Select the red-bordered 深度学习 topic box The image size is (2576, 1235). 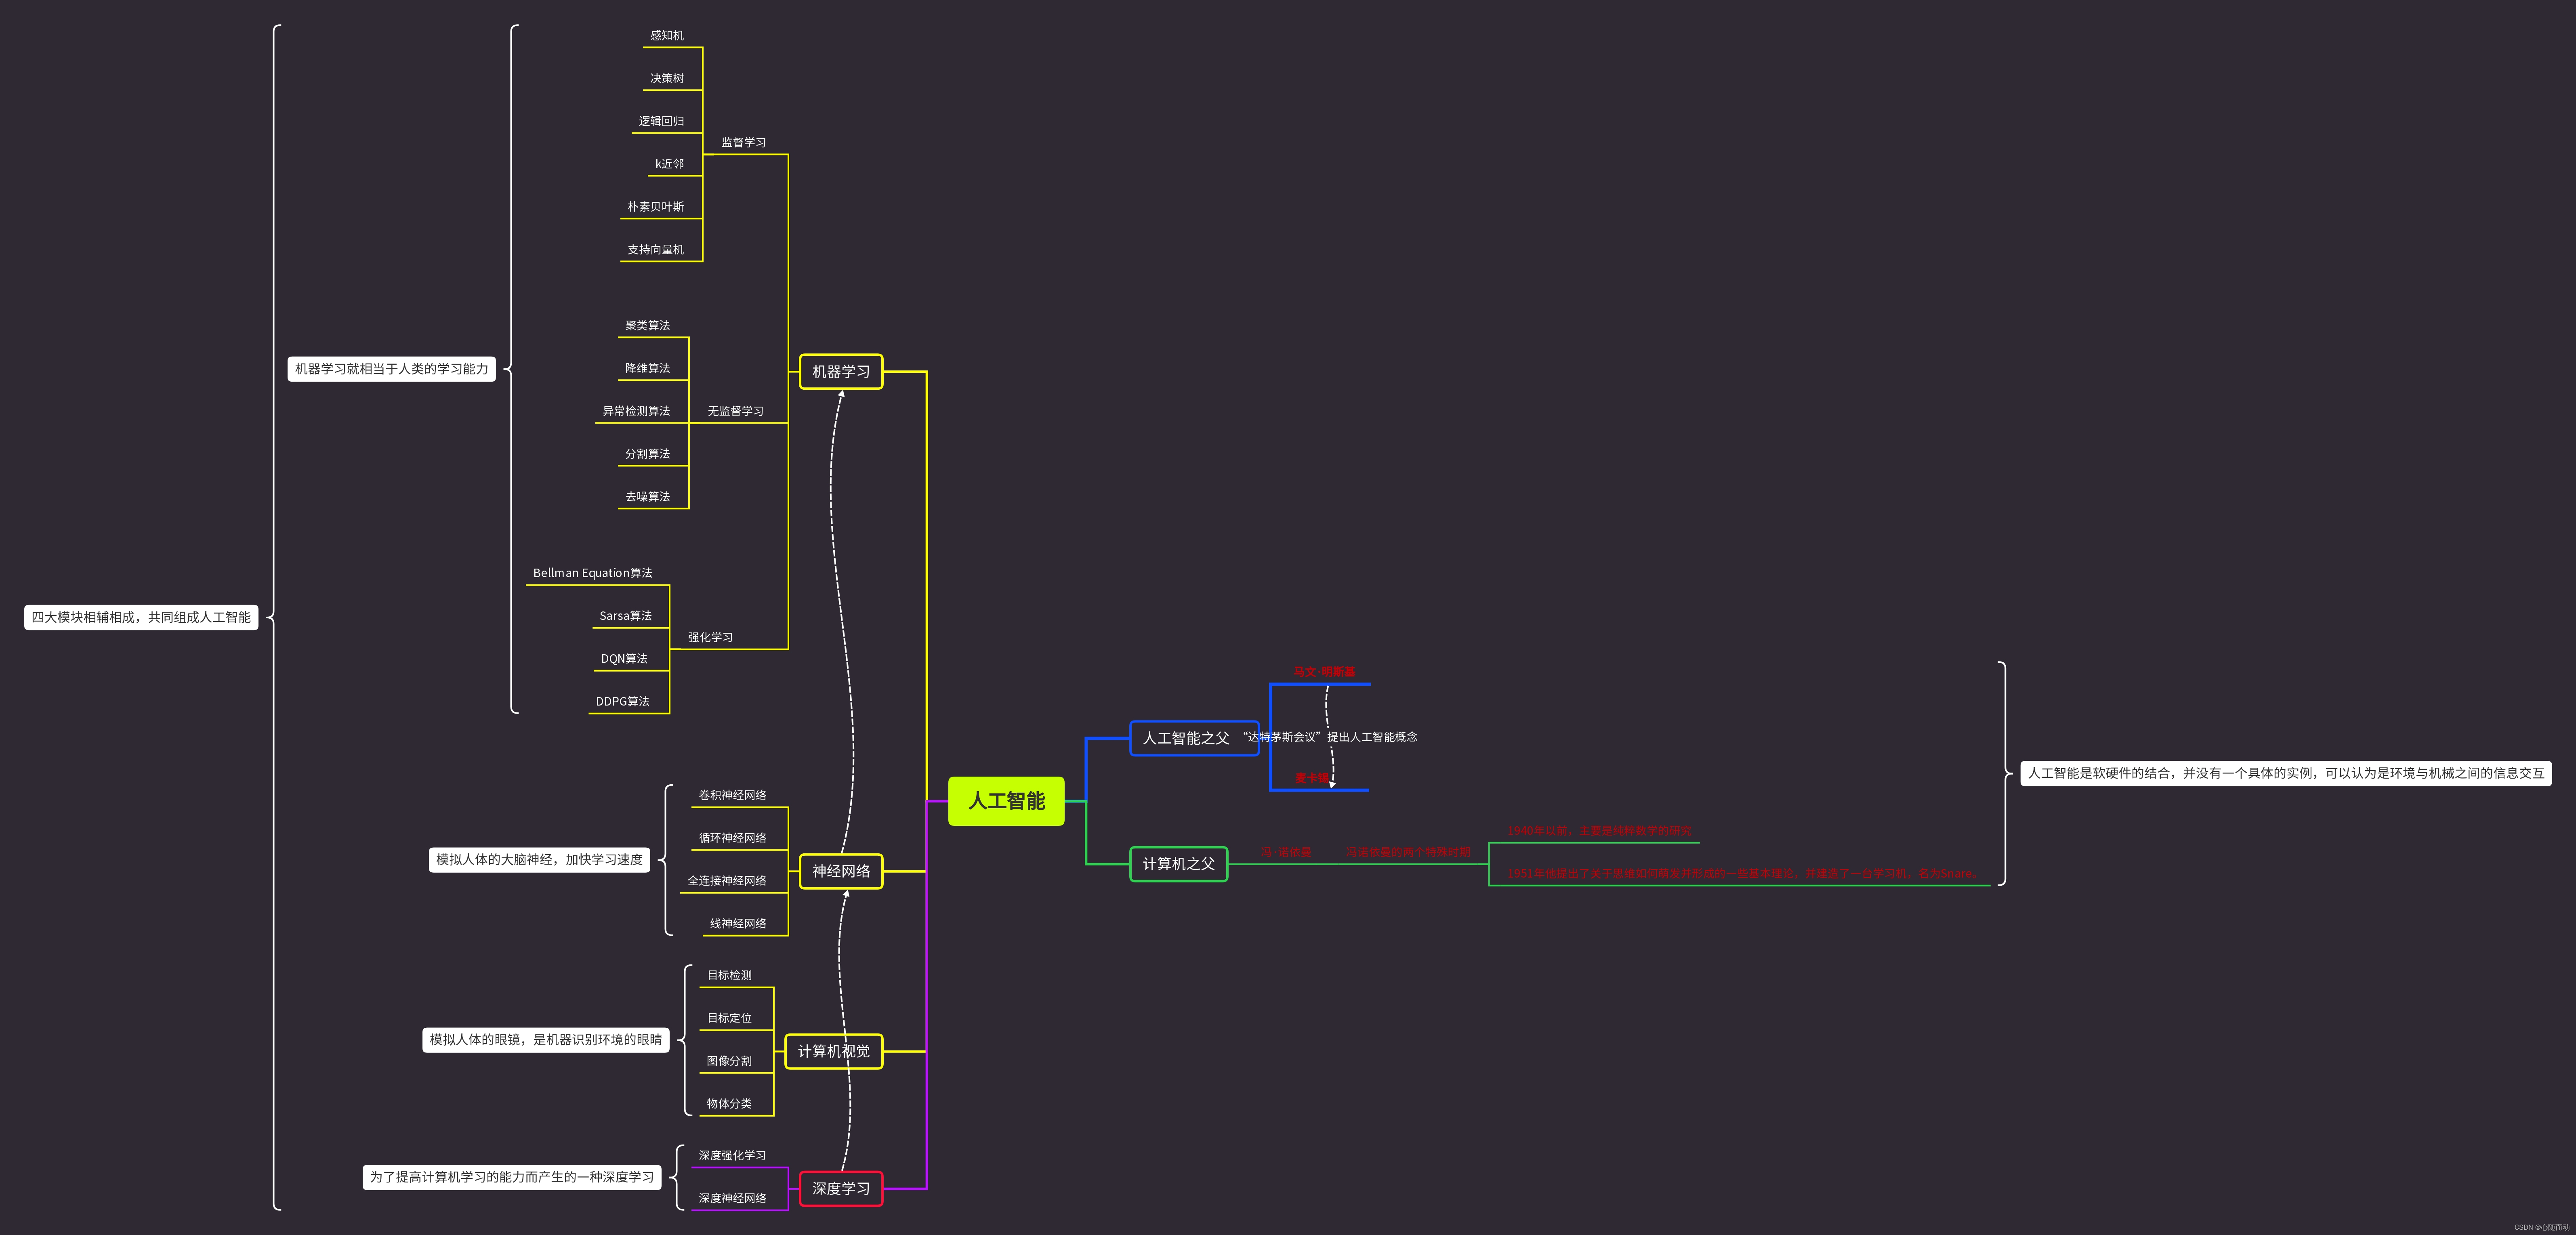coord(840,1188)
